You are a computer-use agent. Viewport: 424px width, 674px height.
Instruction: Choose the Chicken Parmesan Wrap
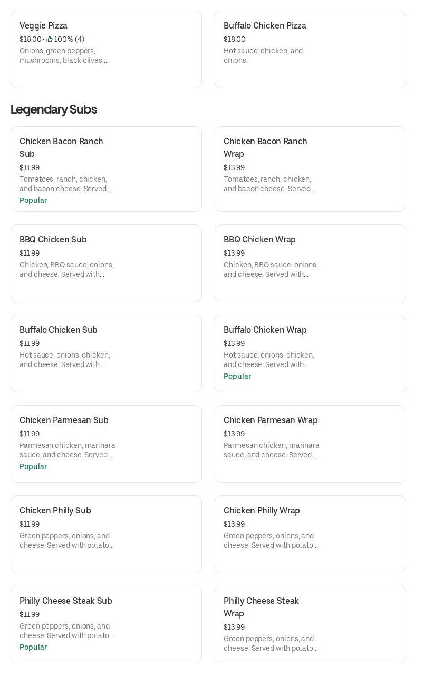tap(310, 444)
